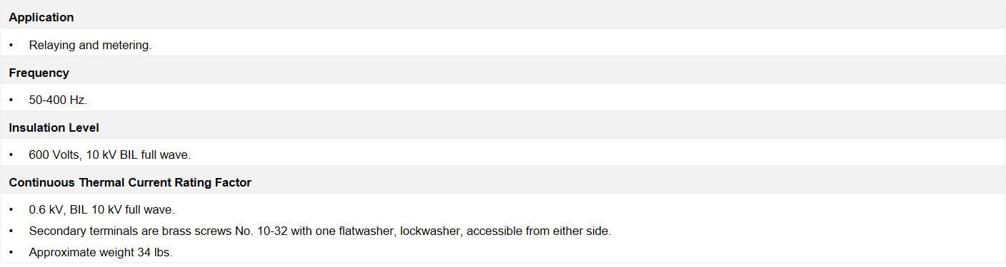1006x267 pixels.
Task: Click the '0.6 kV, BIL 10 kV full wave.' line
Action: [x=101, y=210]
